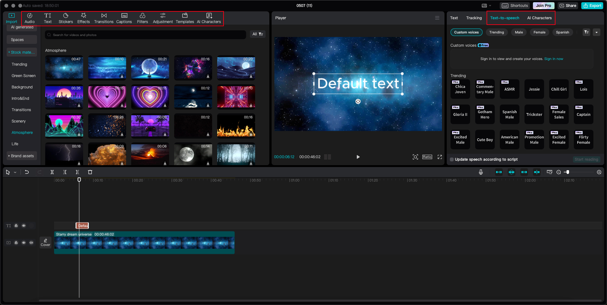Open the Stickers panel
Viewport: 607px width, 305px height.
tap(65, 18)
